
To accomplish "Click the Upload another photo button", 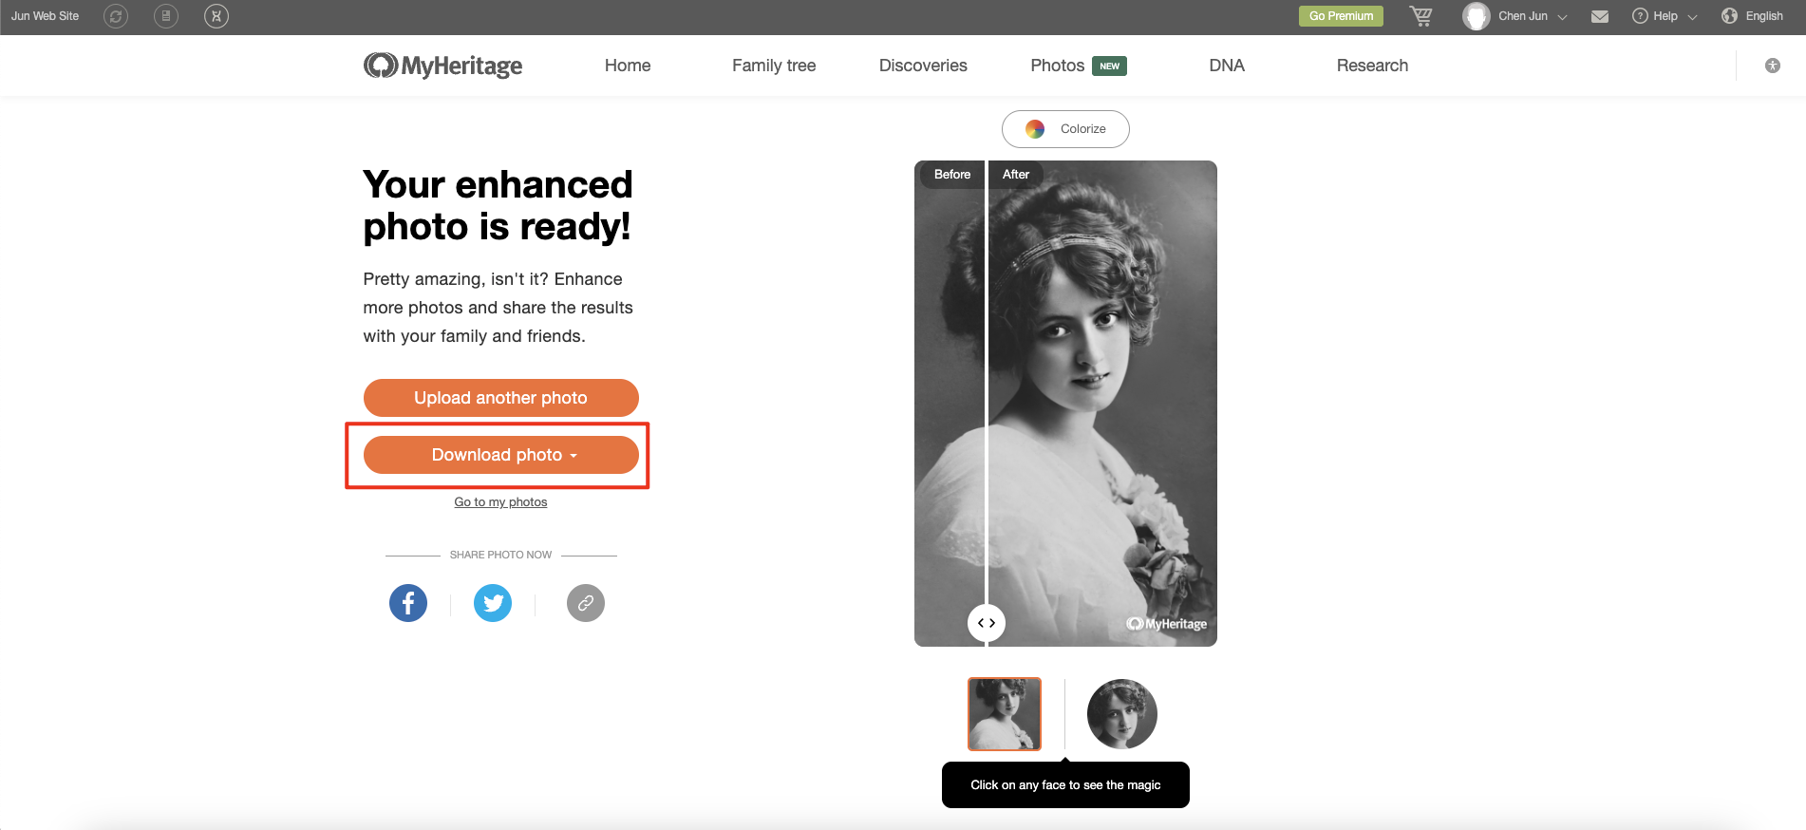I will click(x=500, y=397).
